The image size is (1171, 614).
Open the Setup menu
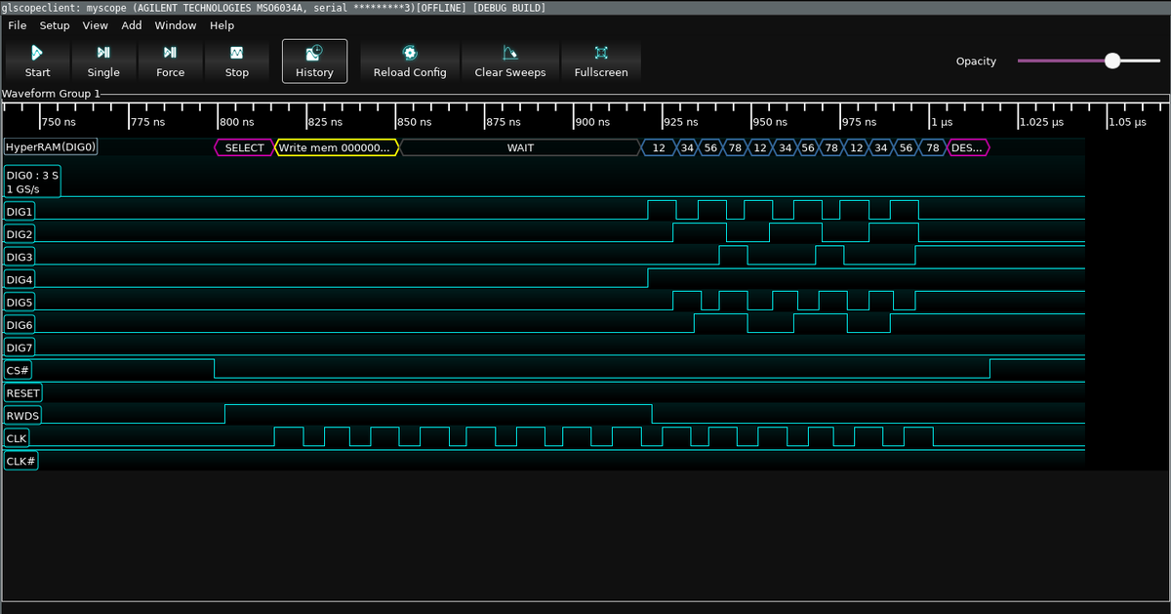55,25
